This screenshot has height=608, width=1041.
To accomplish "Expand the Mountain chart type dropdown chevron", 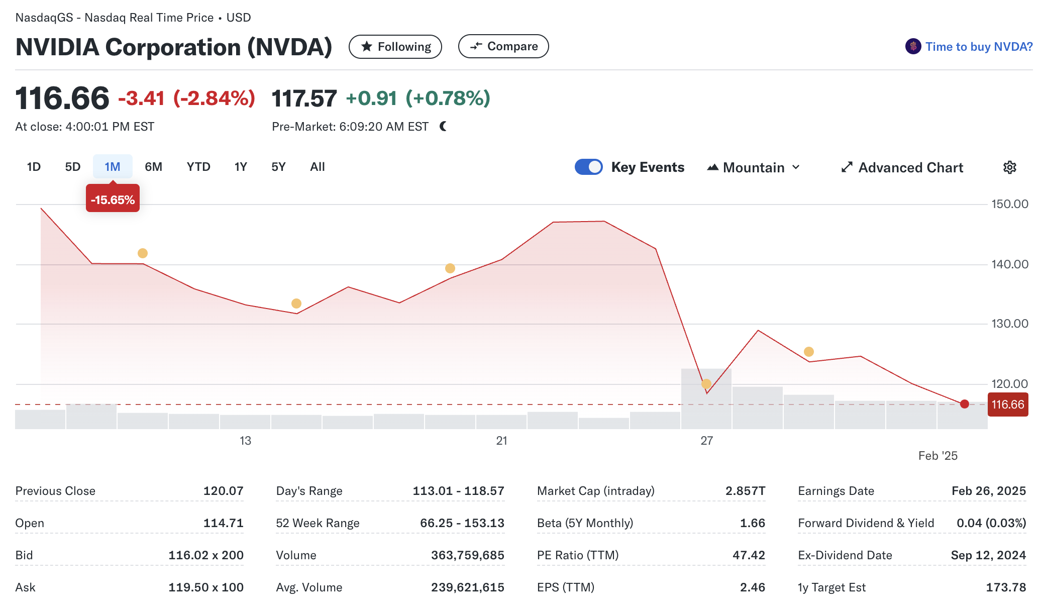I will click(x=796, y=167).
